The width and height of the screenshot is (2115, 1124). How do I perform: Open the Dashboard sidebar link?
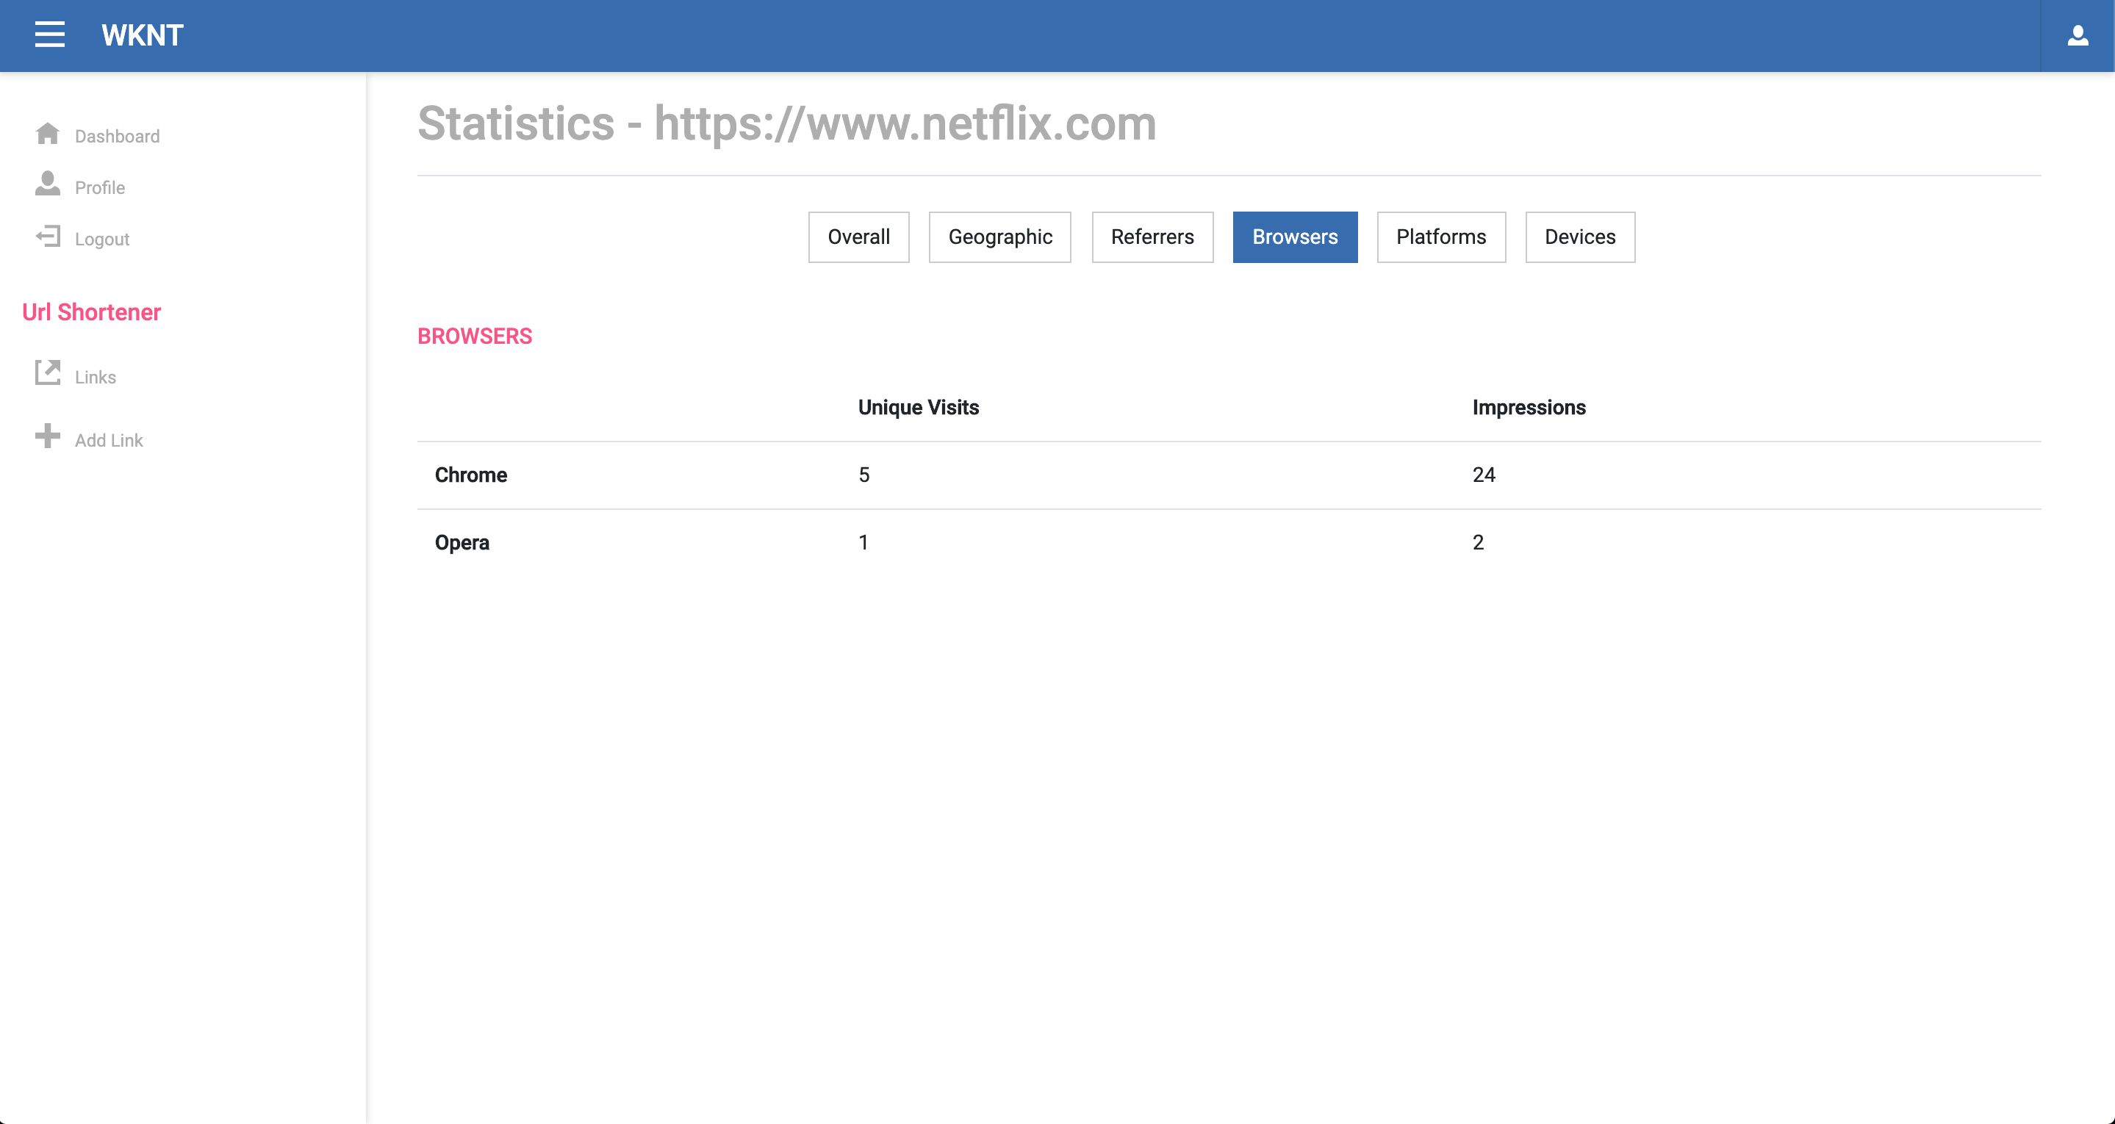118,137
